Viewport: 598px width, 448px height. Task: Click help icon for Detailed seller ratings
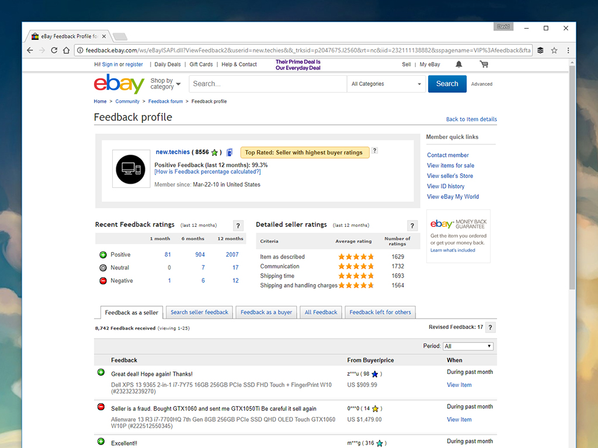412,226
